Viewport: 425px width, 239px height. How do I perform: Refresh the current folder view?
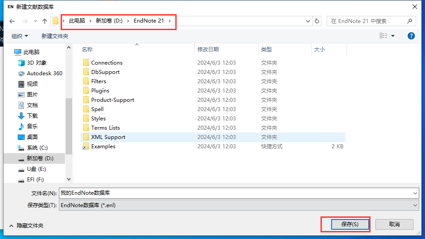[317, 21]
